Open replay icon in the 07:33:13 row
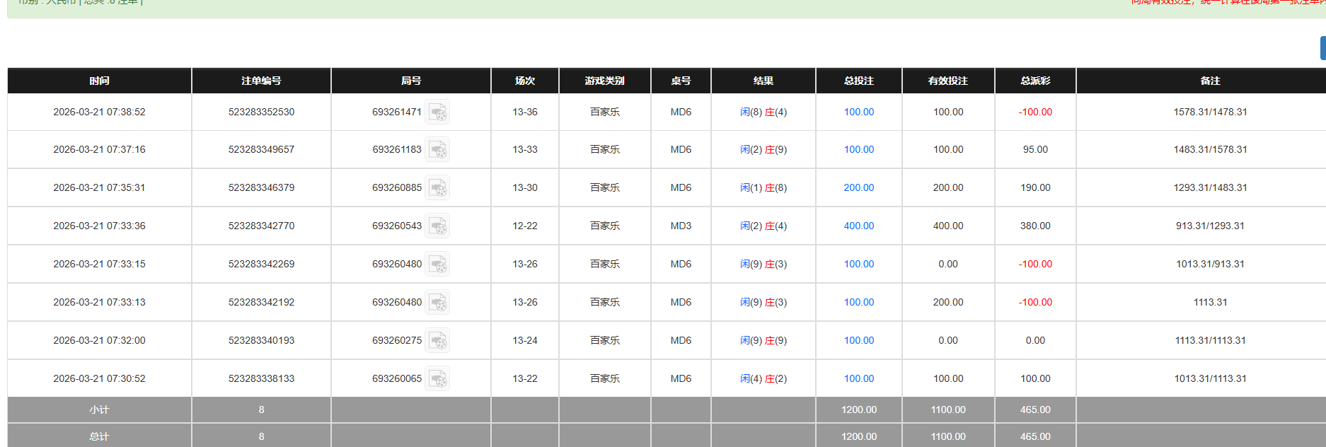The image size is (1326, 447). (x=437, y=303)
